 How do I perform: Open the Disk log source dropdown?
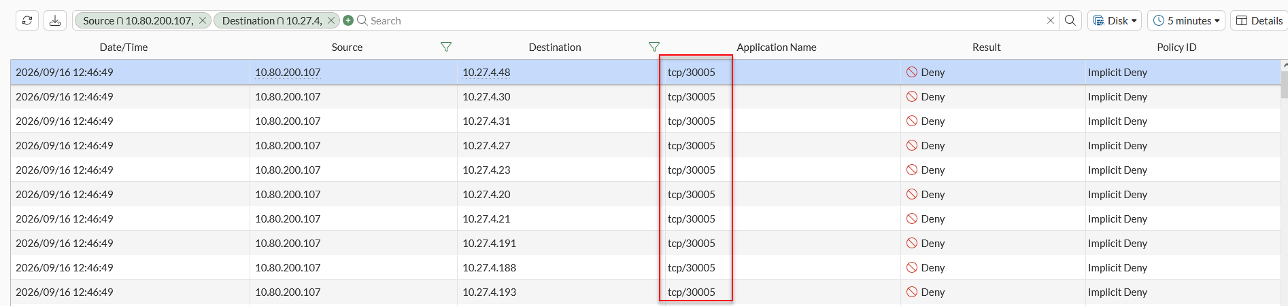pos(1115,20)
